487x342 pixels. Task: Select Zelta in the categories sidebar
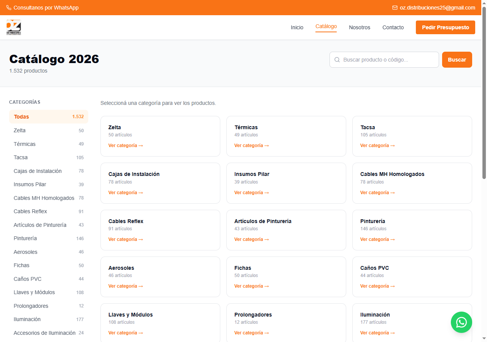[49, 130]
